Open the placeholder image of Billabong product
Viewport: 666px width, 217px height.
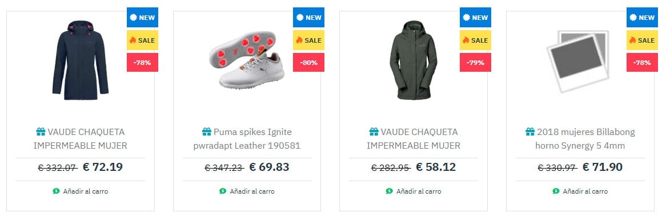pyautogui.click(x=578, y=62)
